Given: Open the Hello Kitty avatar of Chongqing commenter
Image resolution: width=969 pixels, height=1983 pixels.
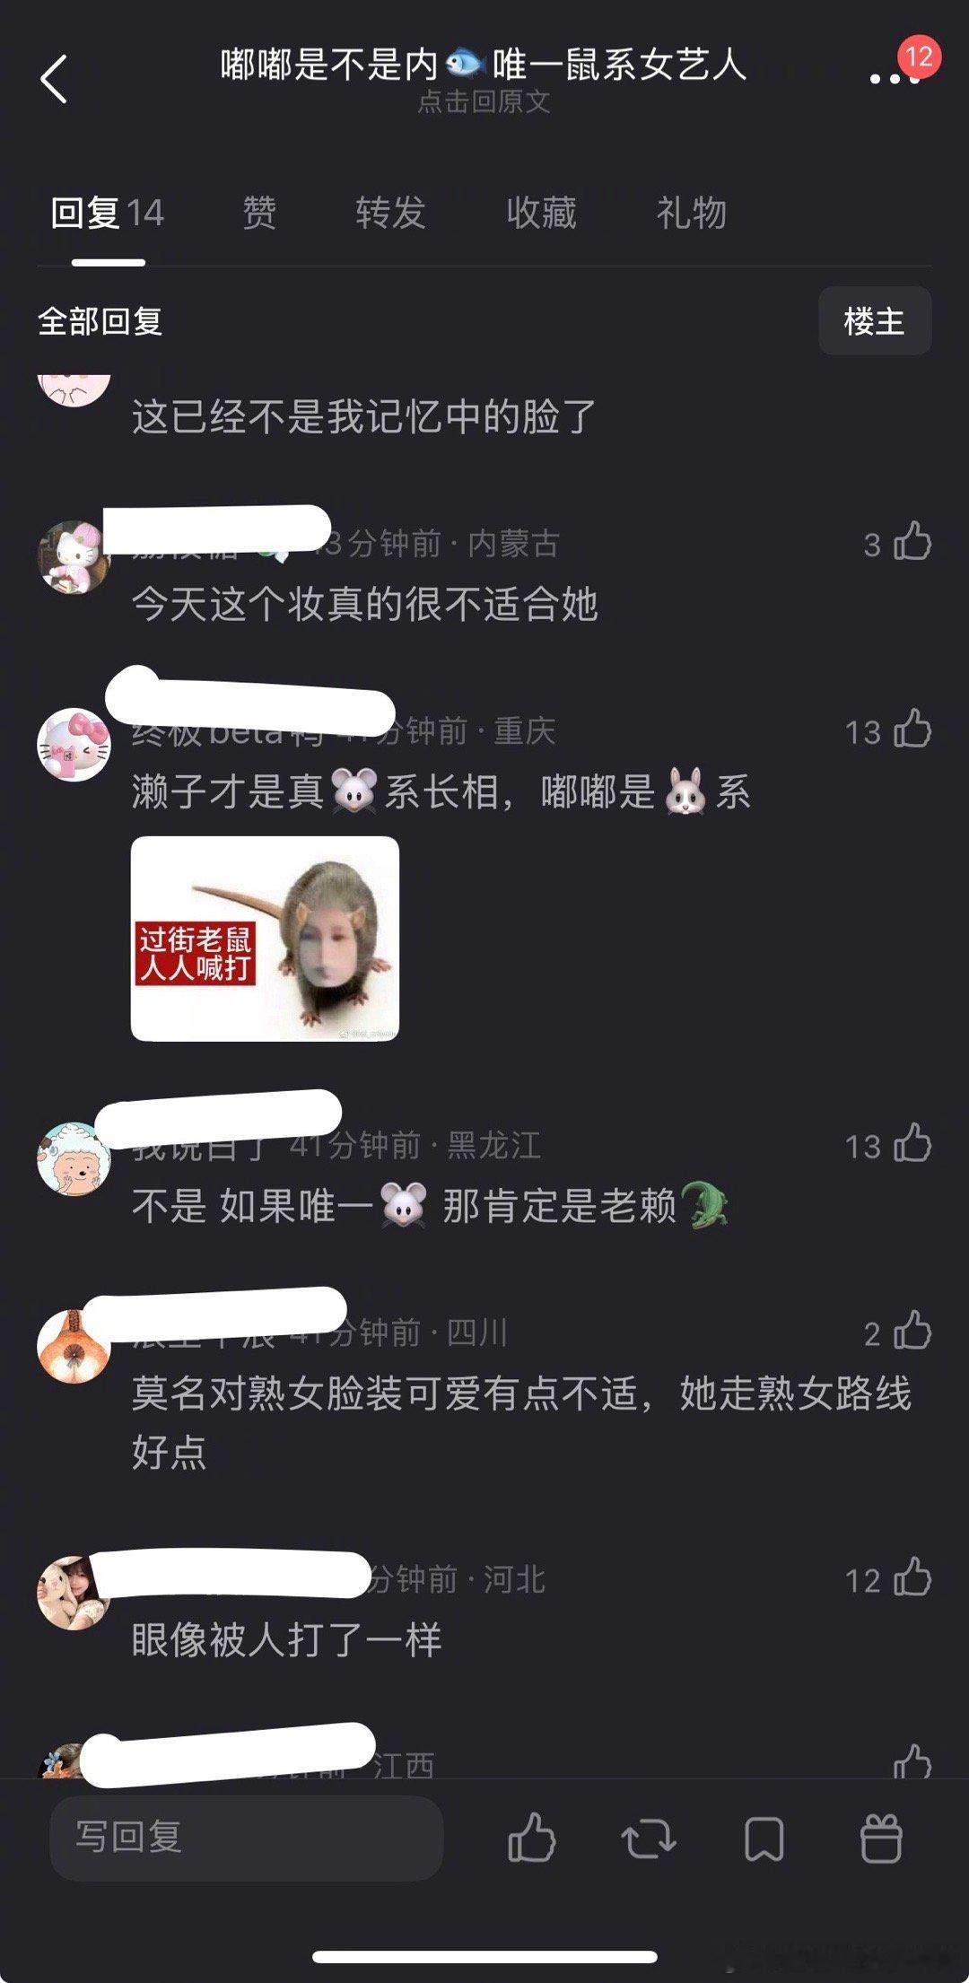Looking at the screenshot, I should point(73,744).
